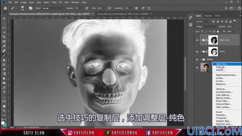Click the Home icon in options bar
This screenshot has height=136, width=242.
pyautogui.click(x=5, y=8)
